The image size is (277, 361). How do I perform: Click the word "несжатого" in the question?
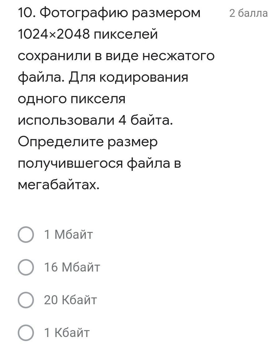(178, 56)
